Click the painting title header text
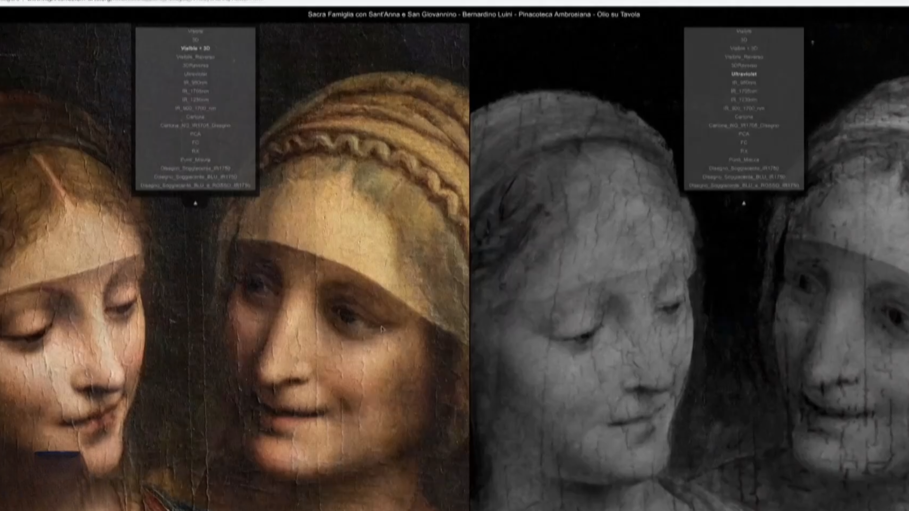 coord(473,14)
